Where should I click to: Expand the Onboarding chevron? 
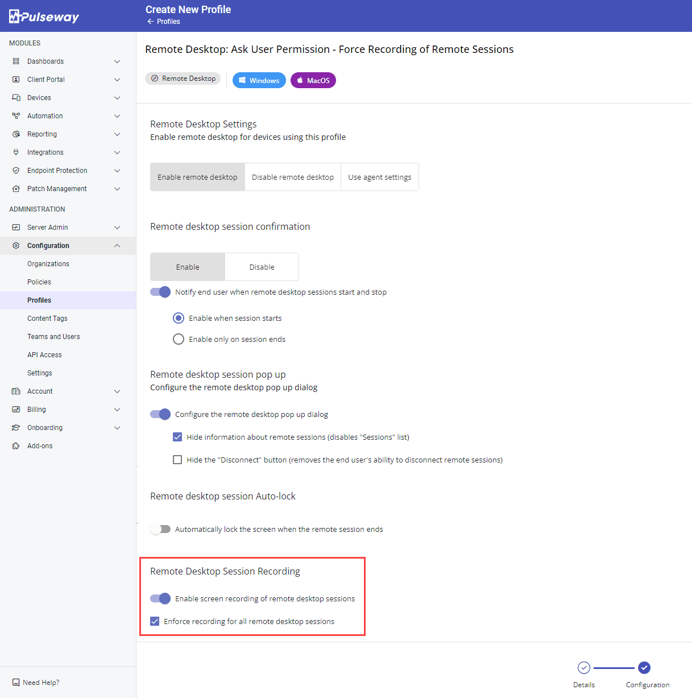click(117, 428)
